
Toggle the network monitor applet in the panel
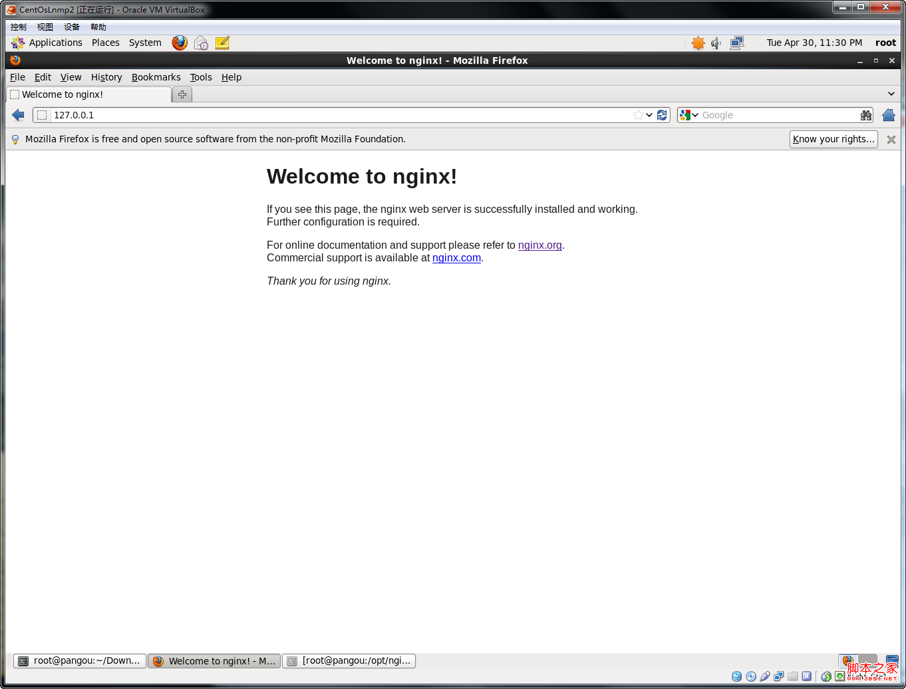(x=737, y=43)
